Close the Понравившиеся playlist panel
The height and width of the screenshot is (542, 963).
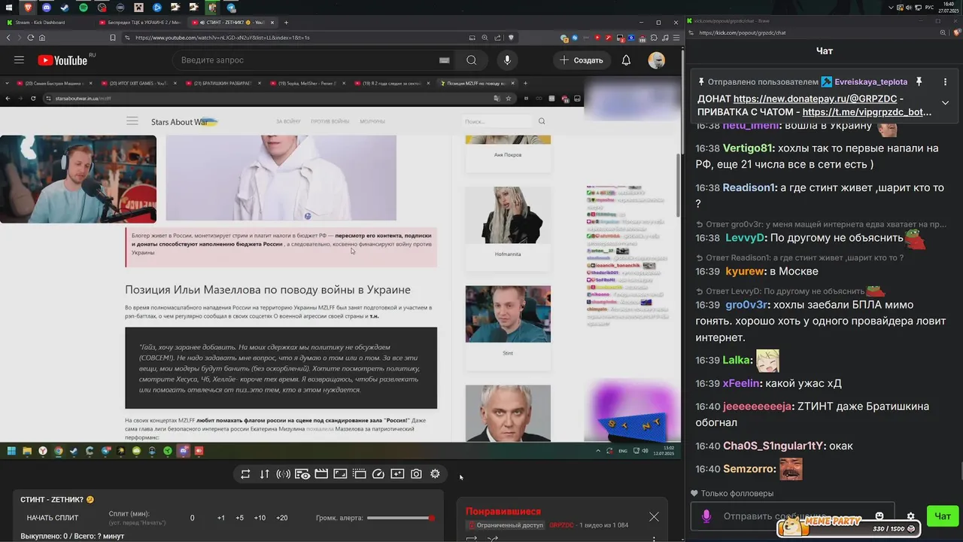tap(654, 516)
